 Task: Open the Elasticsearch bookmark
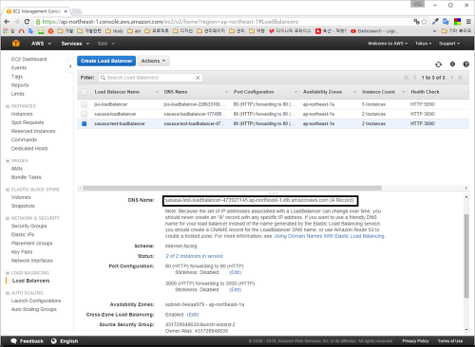[x=374, y=31]
